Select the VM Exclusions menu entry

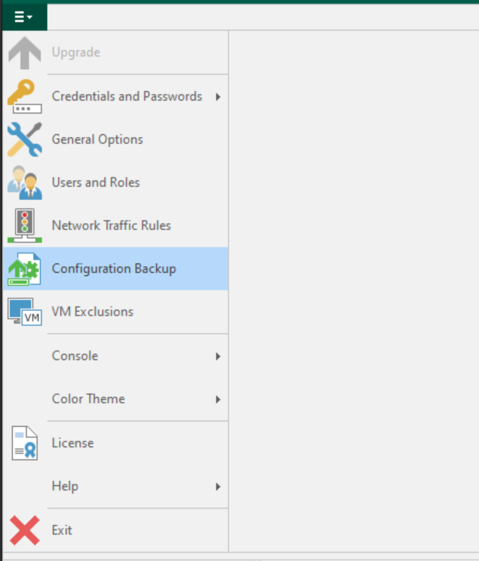click(x=116, y=312)
